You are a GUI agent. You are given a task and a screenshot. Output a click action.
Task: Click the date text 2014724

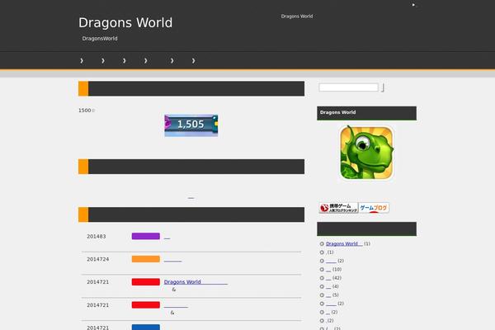pyautogui.click(x=98, y=259)
